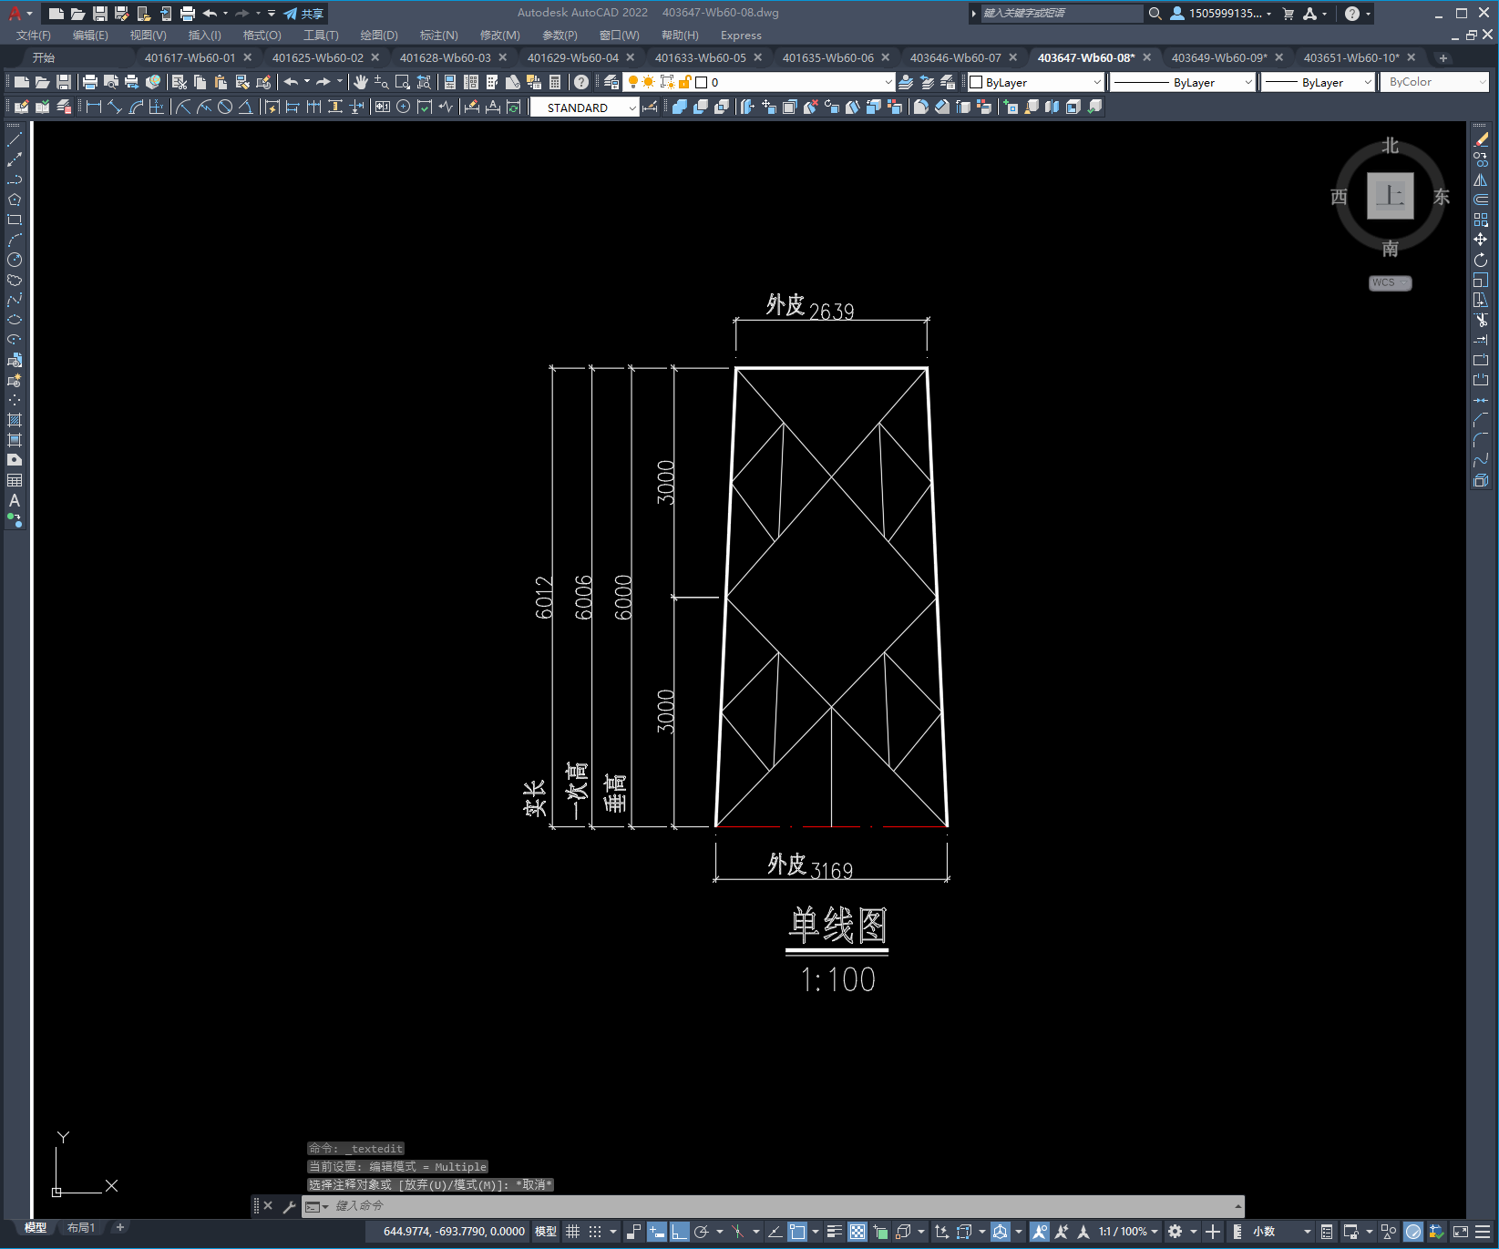Open the 绘图(D) menu
Screen dimensions: 1499x1249
tap(379, 36)
